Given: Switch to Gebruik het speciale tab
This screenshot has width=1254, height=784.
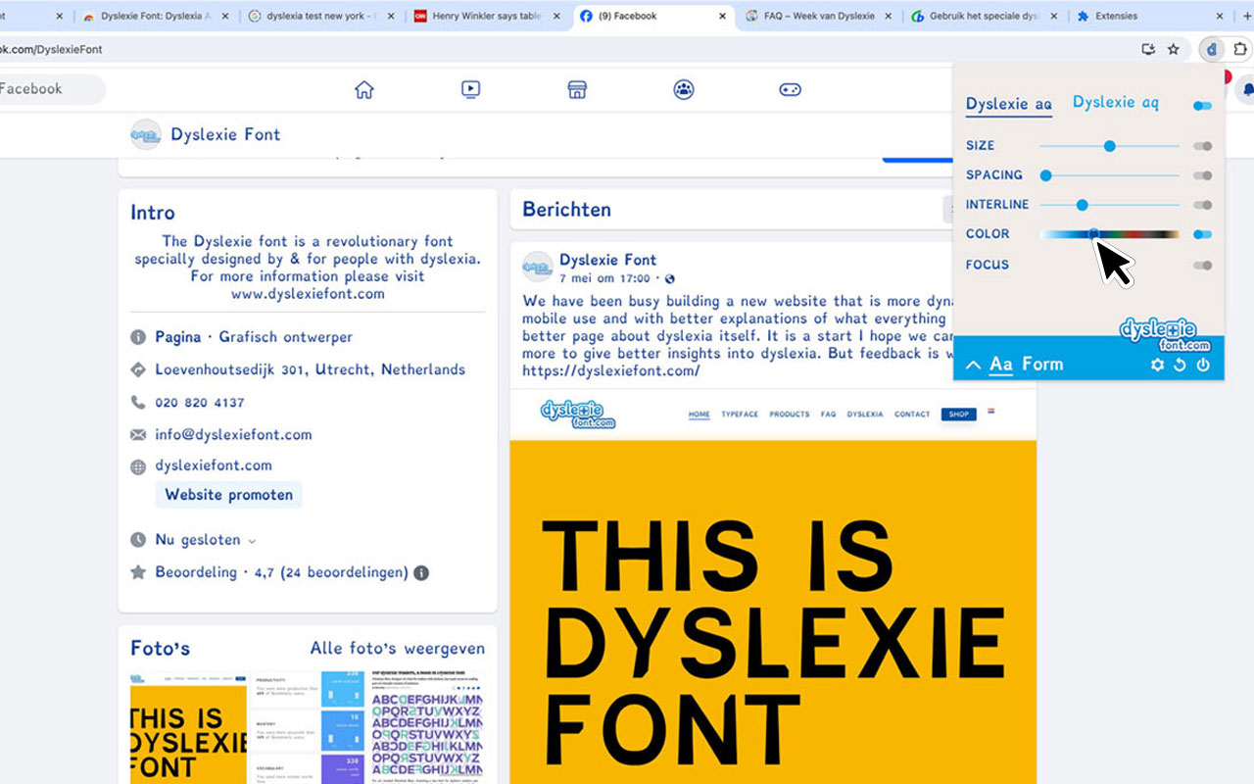Looking at the screenshot, I should pyautogui.click(x=985, y=16).
